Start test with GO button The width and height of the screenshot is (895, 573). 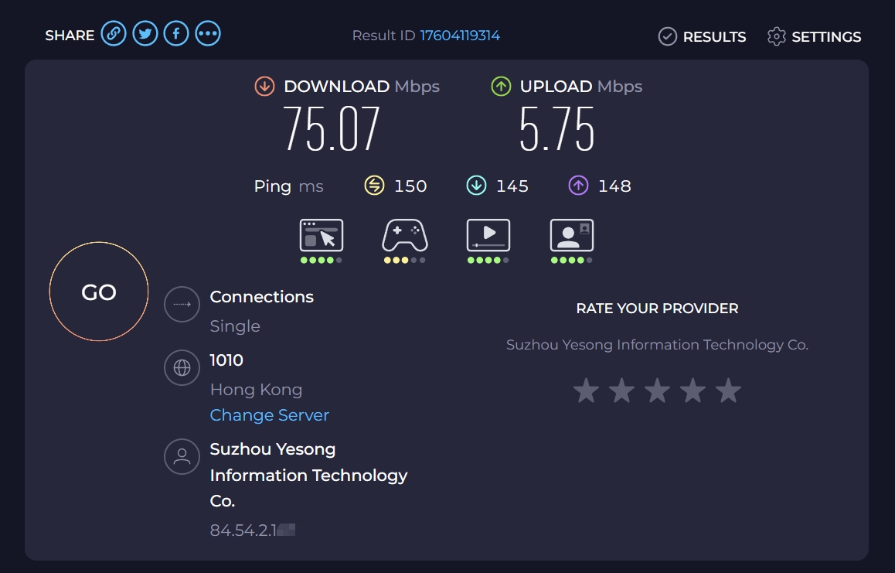[x=99, y=292]
